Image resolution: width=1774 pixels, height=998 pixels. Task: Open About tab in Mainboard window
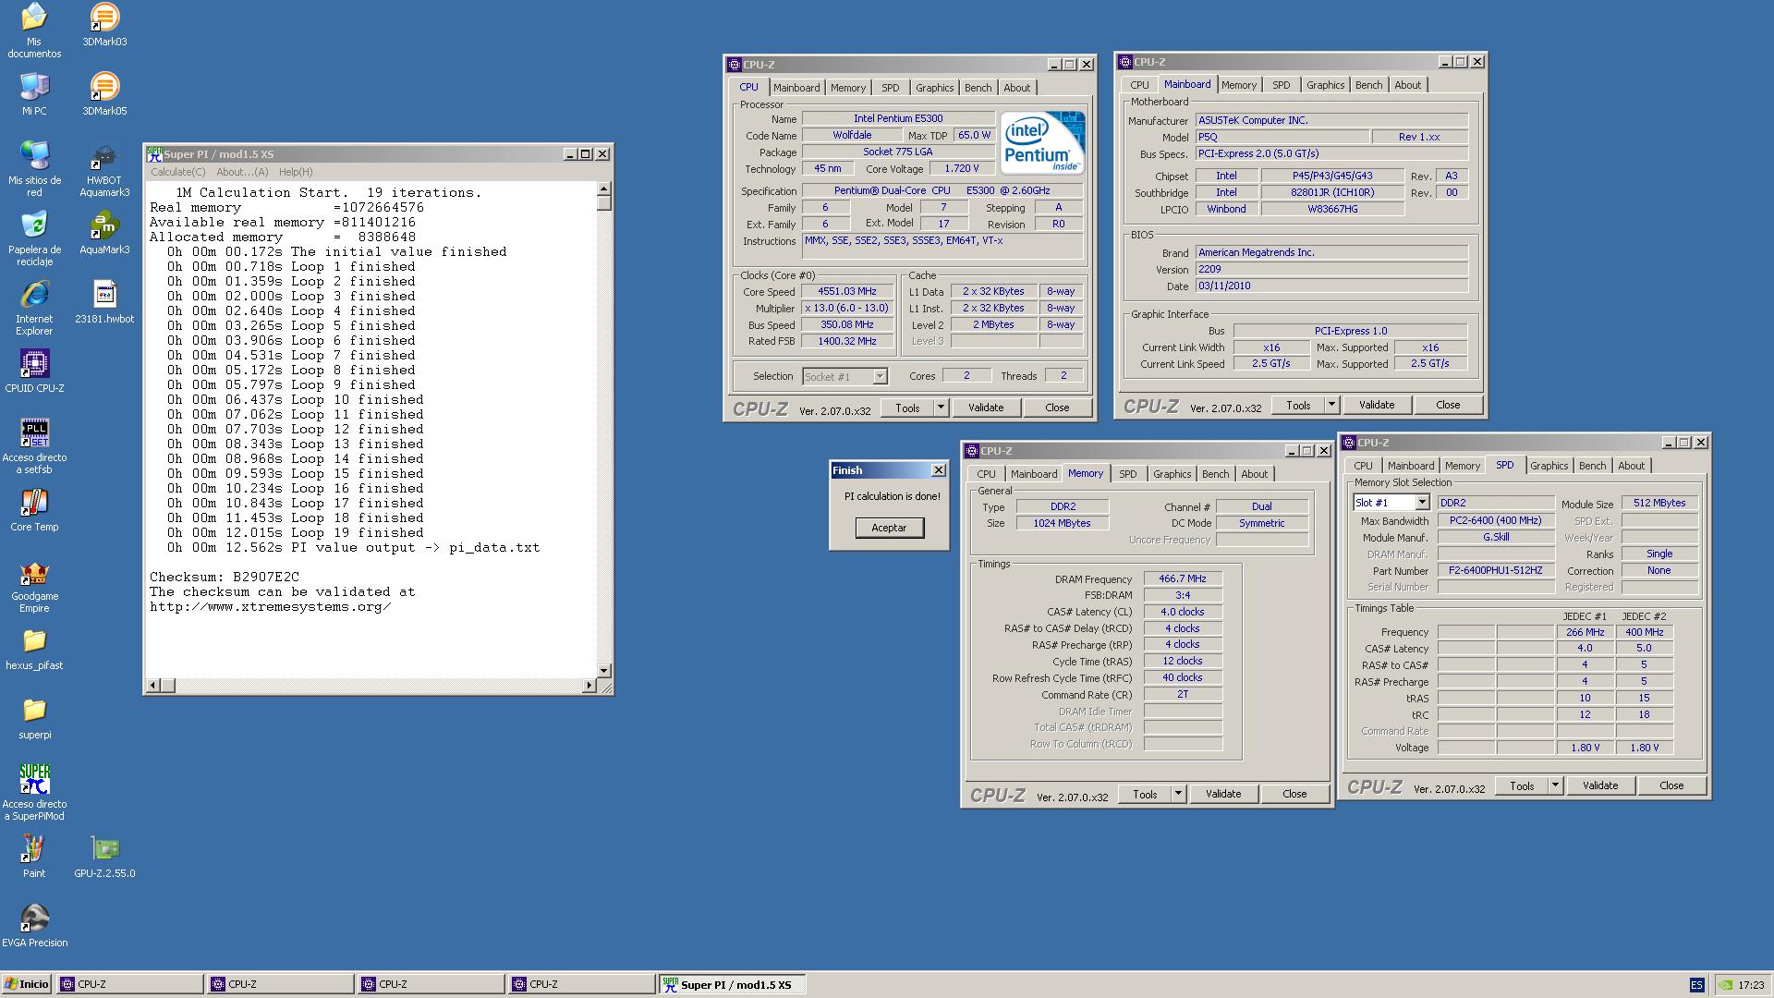coord(1407,85)
